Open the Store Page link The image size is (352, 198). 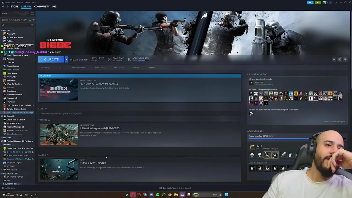pos(46,67)
